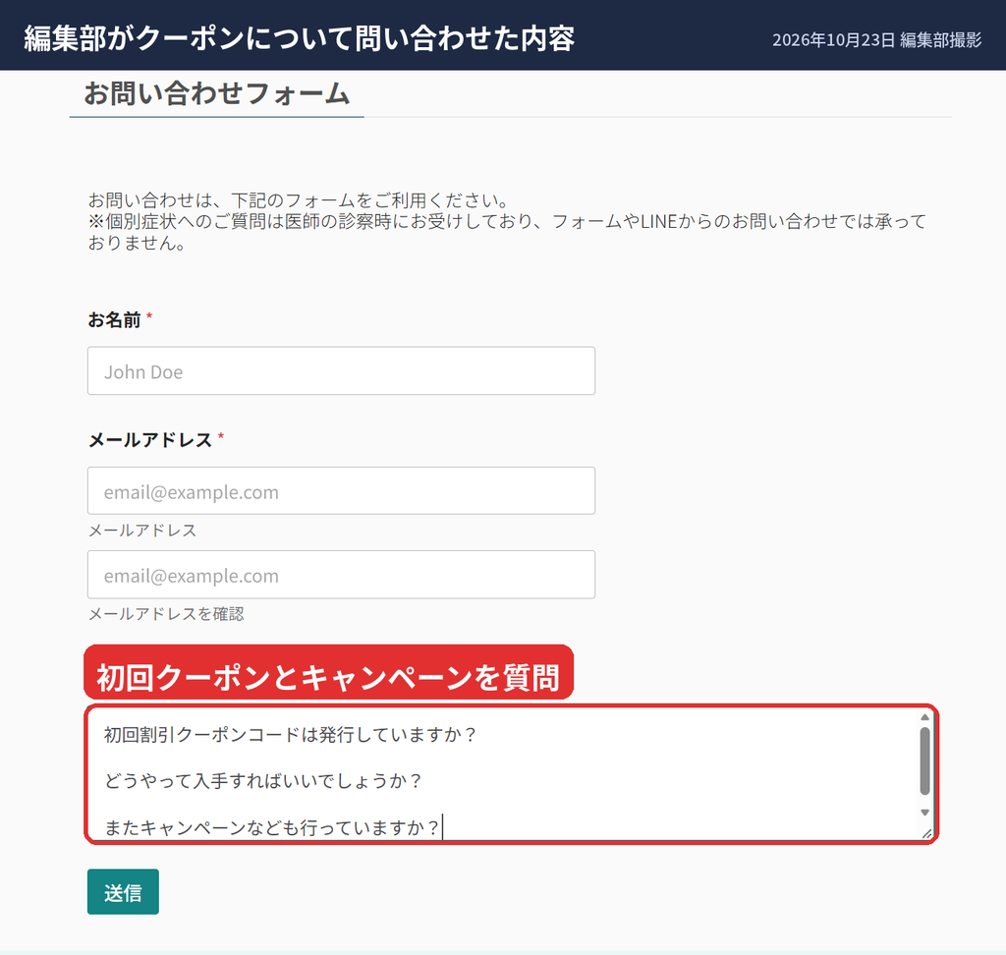
Task: Click the ※個別症状へのご質問 notice text
Action: point(507,232)
